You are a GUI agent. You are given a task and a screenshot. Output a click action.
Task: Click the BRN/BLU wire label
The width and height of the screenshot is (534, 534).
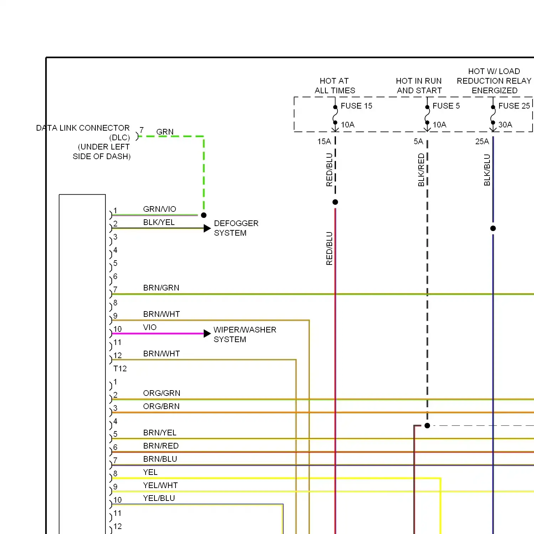[160, 459]
